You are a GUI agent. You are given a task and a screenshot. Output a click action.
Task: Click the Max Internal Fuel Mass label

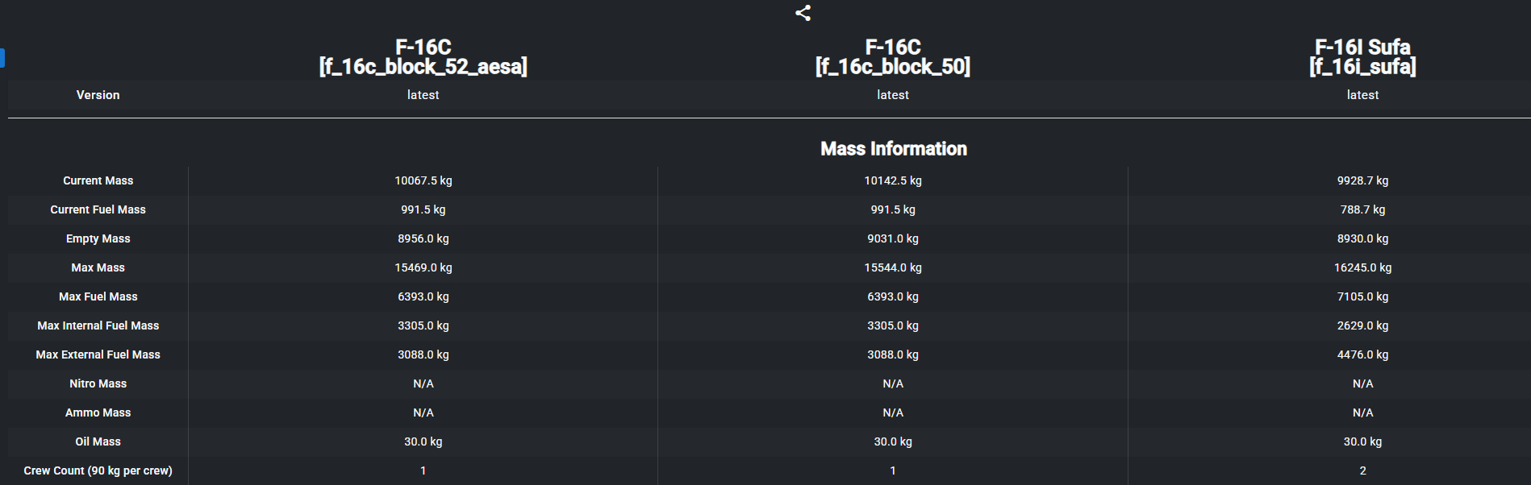98,325
